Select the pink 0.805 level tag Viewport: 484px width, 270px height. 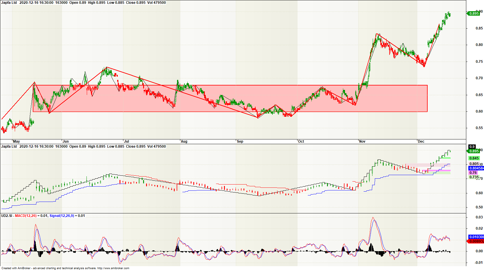point(474,164)
